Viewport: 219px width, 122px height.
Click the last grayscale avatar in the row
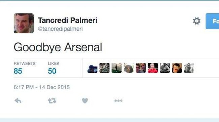point(189,68)
